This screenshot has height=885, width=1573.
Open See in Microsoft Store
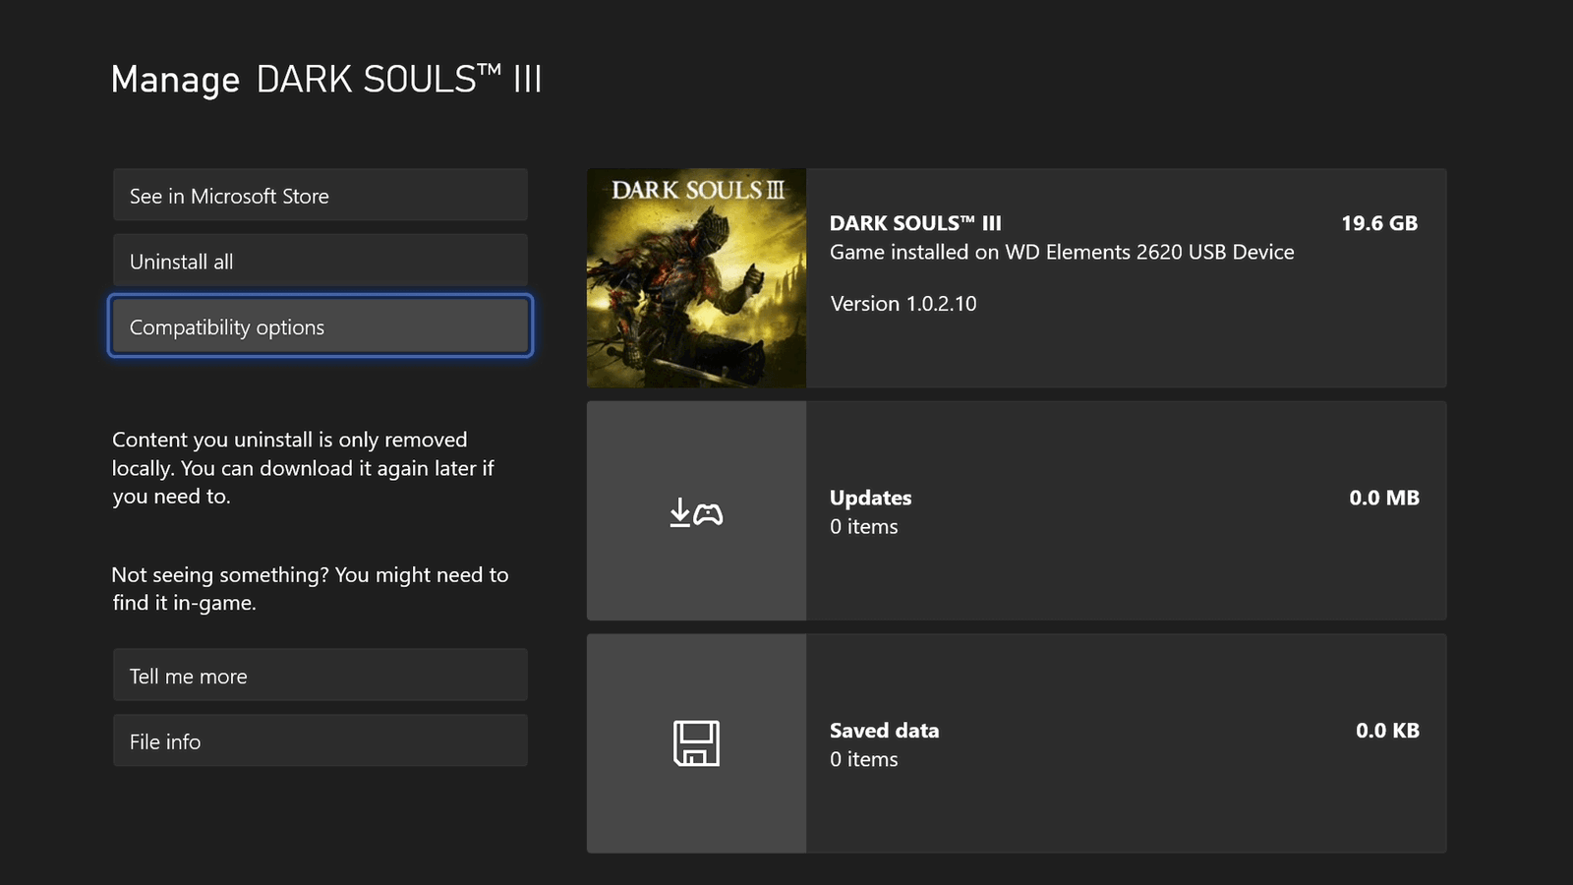[x=320, y=195]
